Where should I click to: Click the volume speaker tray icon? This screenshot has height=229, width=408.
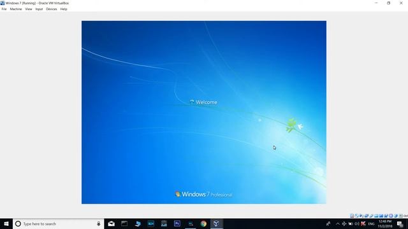(x=357, y=223)
